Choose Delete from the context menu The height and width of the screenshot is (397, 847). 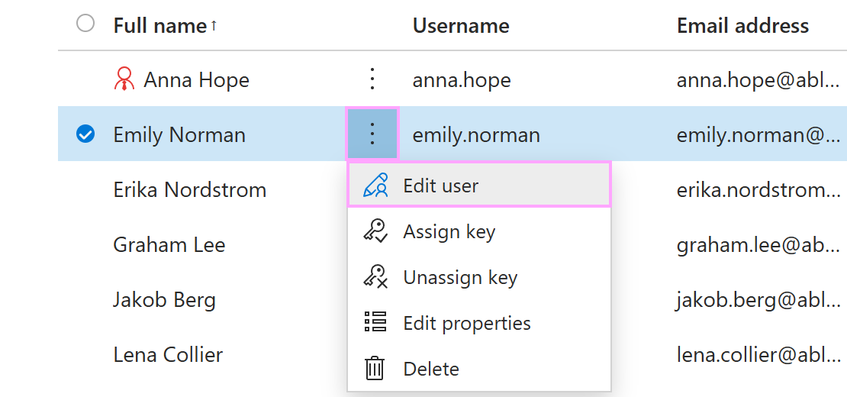(479, 369)
